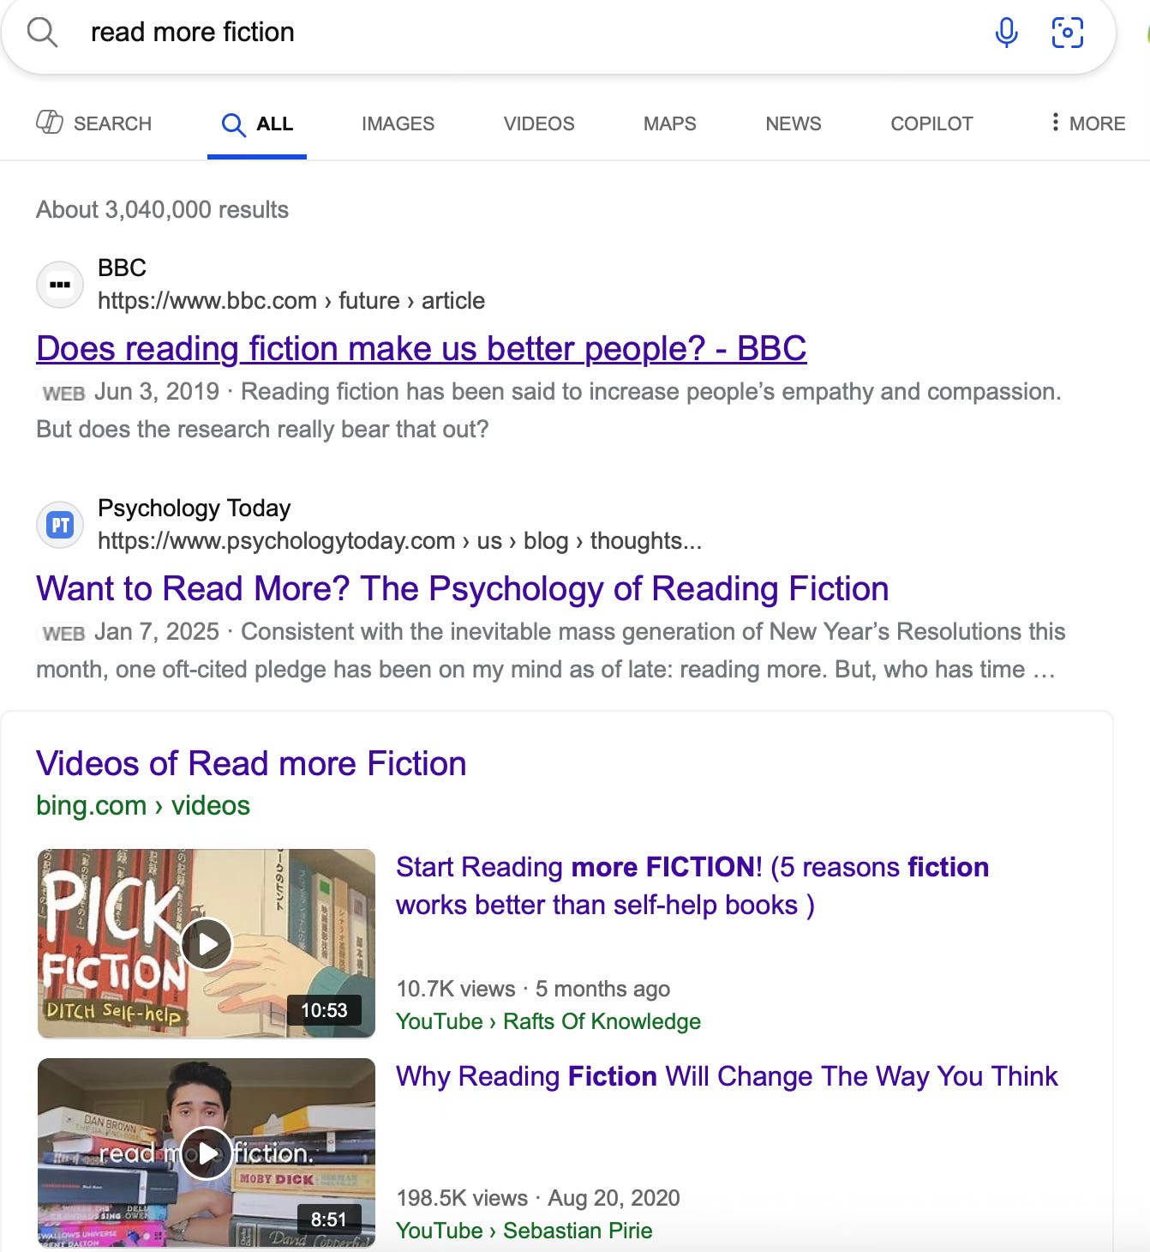Play the Pick Fiction video thumbnail
The image size is (1150, 1252).
click(x=207, y=943)
